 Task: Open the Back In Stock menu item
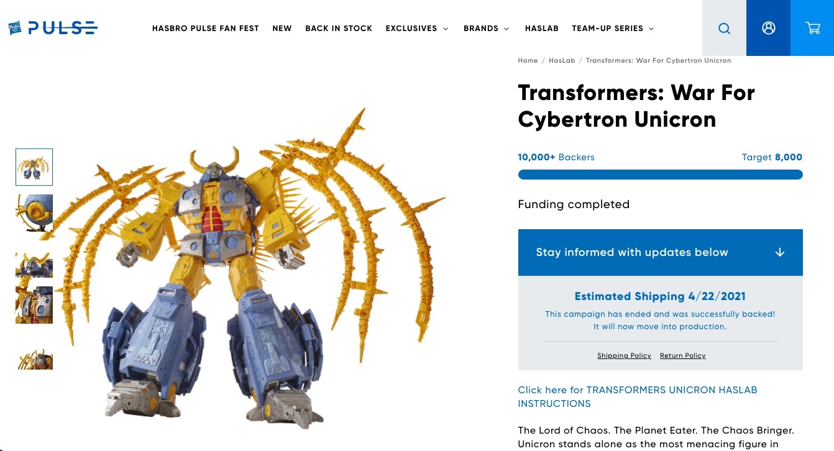coord(339,29)
